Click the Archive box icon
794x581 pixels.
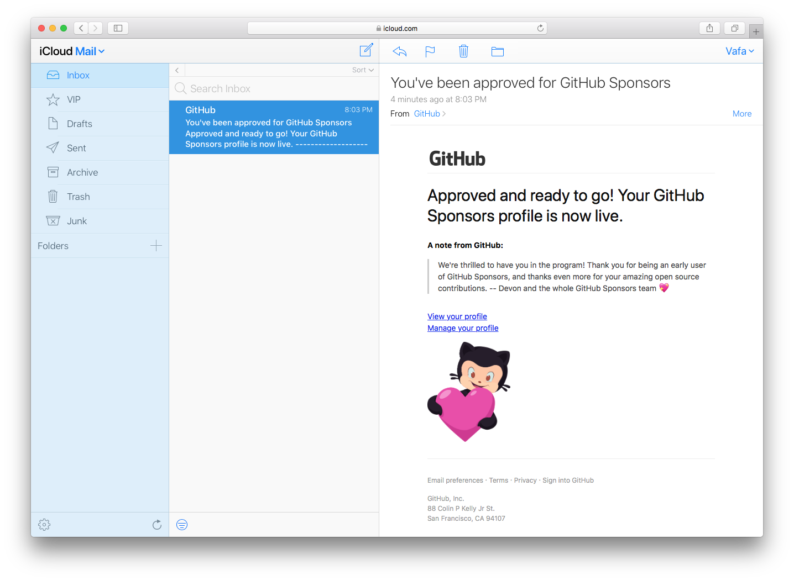[x=53, y=172]
